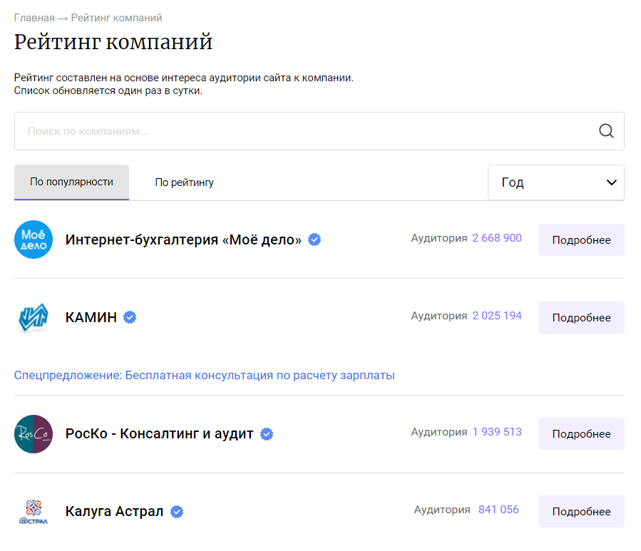Click verified badge next to Калуга Астрал
The height and width of the screenshot is (551, 641).
click(x=177, y=511)
